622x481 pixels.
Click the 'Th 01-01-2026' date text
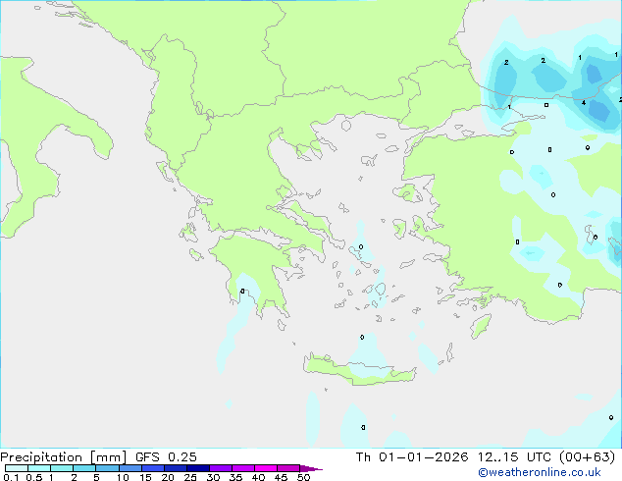coord(412,457)
